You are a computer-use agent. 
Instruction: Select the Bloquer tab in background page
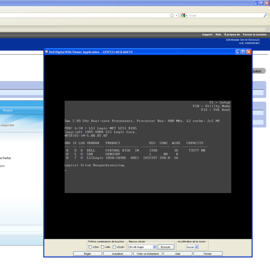(x=8, y=110)
